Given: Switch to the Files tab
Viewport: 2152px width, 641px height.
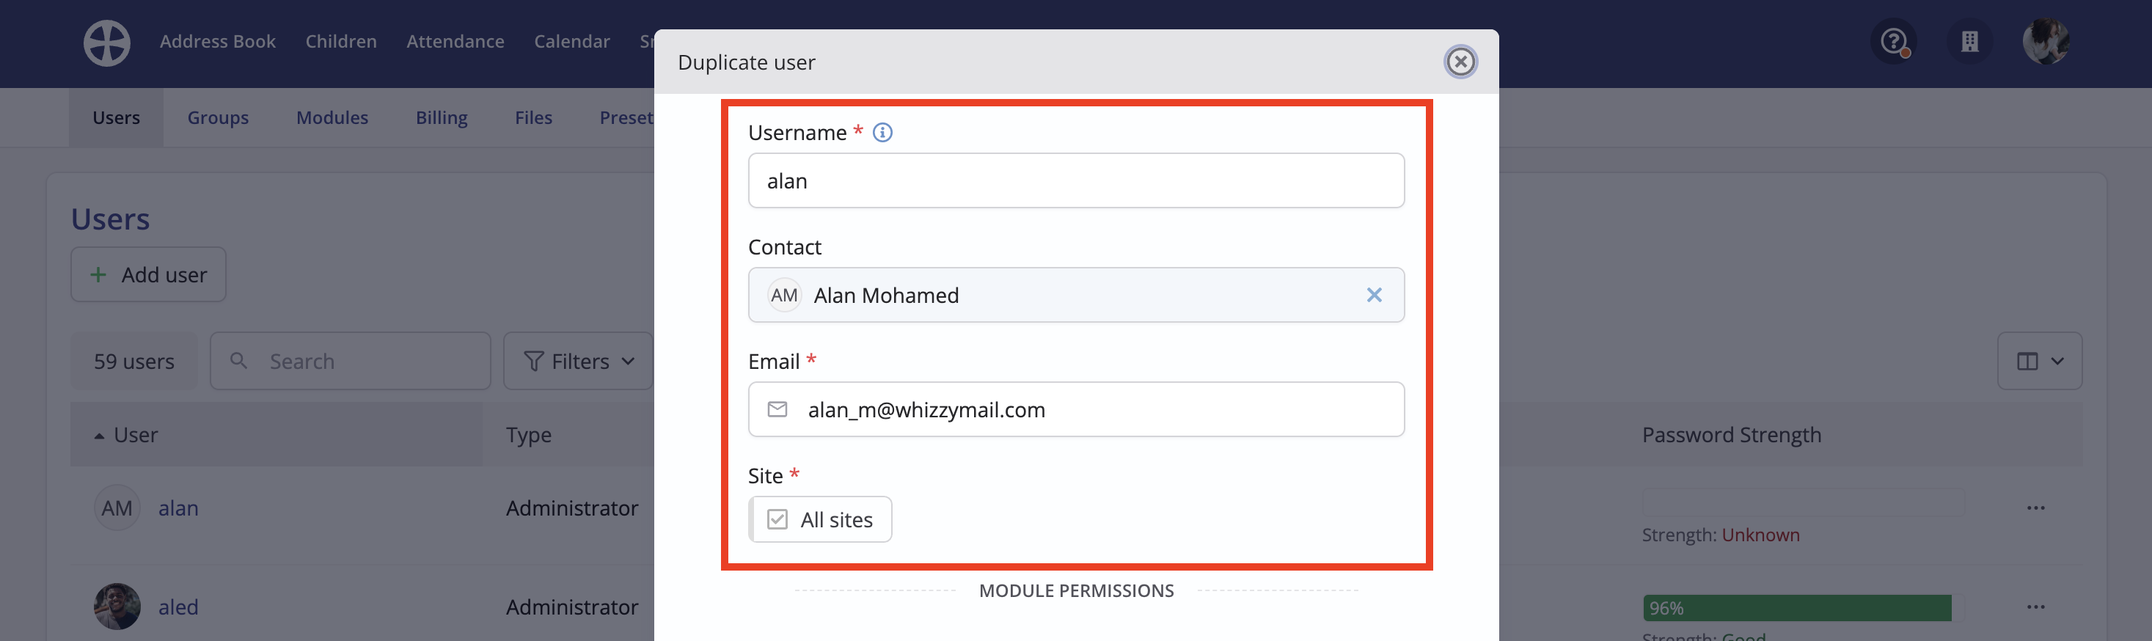Looking at the screenshot, I should 534,118.
